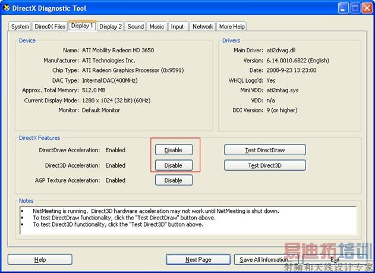375x273 pixels.
Task: Disable Direct3D Acceleration
Action: [x=174, y=165]
